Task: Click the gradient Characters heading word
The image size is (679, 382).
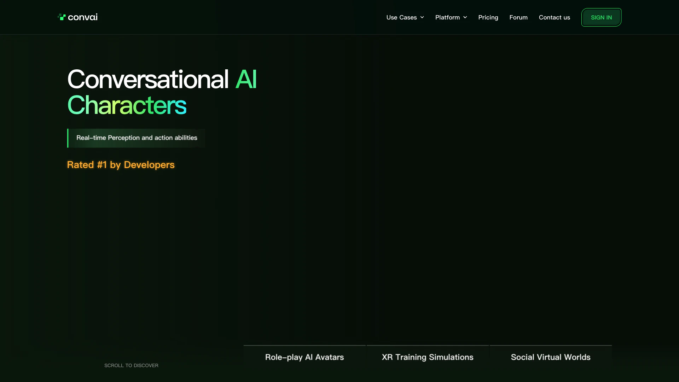Action: [x=127, y=105]
